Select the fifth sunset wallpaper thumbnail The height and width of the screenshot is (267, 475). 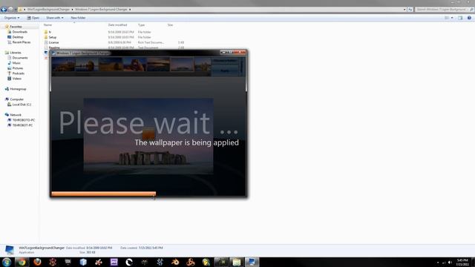click(158, 65)
